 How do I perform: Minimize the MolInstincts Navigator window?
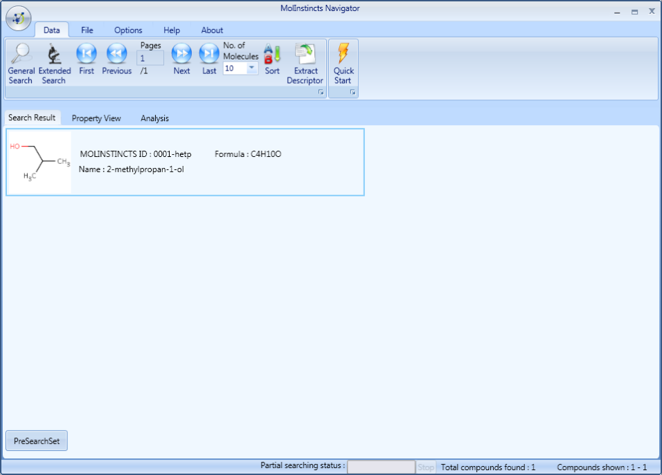coord(617,12)
